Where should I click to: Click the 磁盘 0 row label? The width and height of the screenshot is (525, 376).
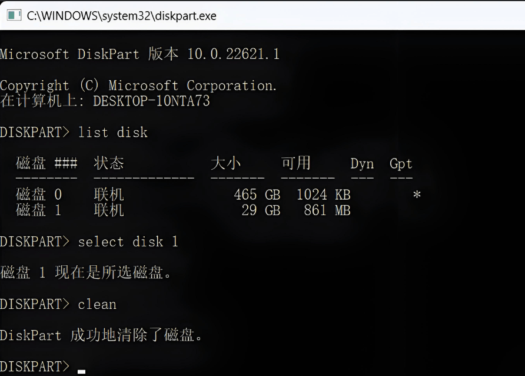click(x=39, y=194)
